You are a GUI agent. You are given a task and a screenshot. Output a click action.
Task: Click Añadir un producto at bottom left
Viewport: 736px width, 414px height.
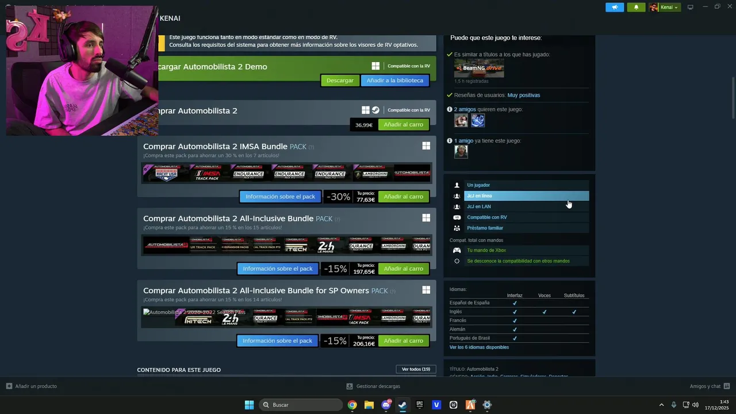(32, 386)
